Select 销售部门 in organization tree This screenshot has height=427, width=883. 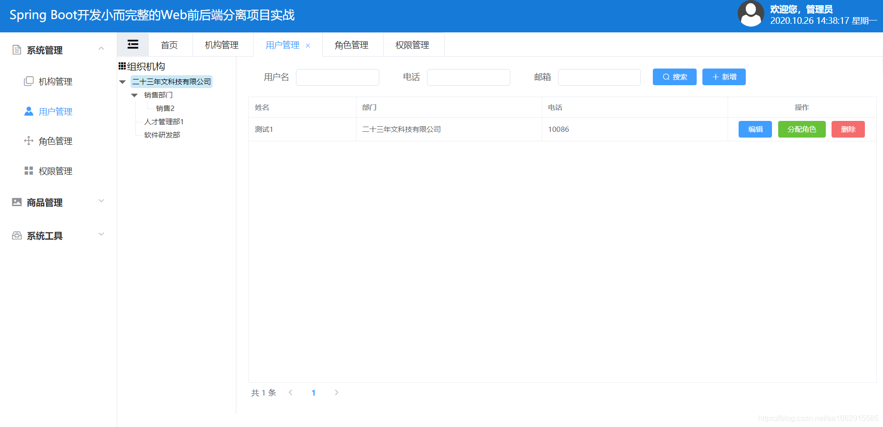pyautogui.click(x=158, y=95)
